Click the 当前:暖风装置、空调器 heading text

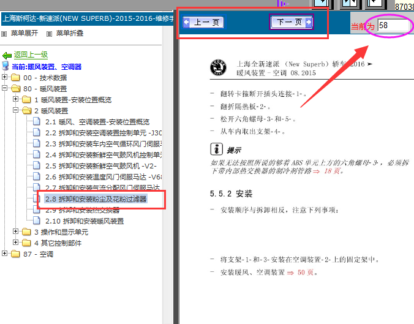(x=47, y=67)
